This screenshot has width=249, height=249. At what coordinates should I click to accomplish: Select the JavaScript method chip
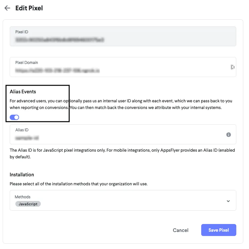click(x=28, y=204)
